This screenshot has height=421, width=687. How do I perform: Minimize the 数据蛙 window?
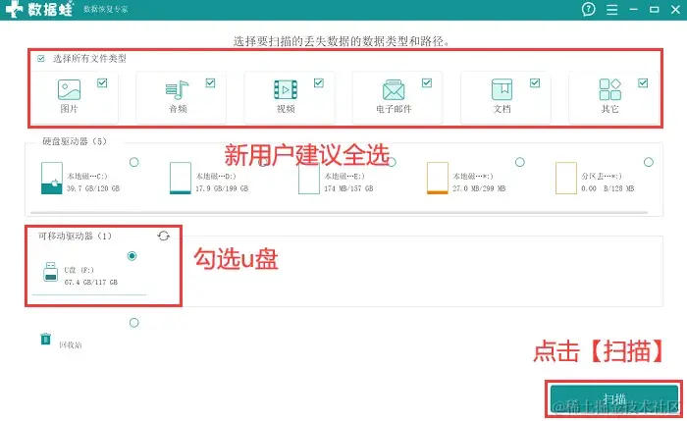tap(633, 9)
